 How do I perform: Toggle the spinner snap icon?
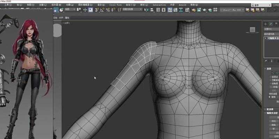(113, 10)
